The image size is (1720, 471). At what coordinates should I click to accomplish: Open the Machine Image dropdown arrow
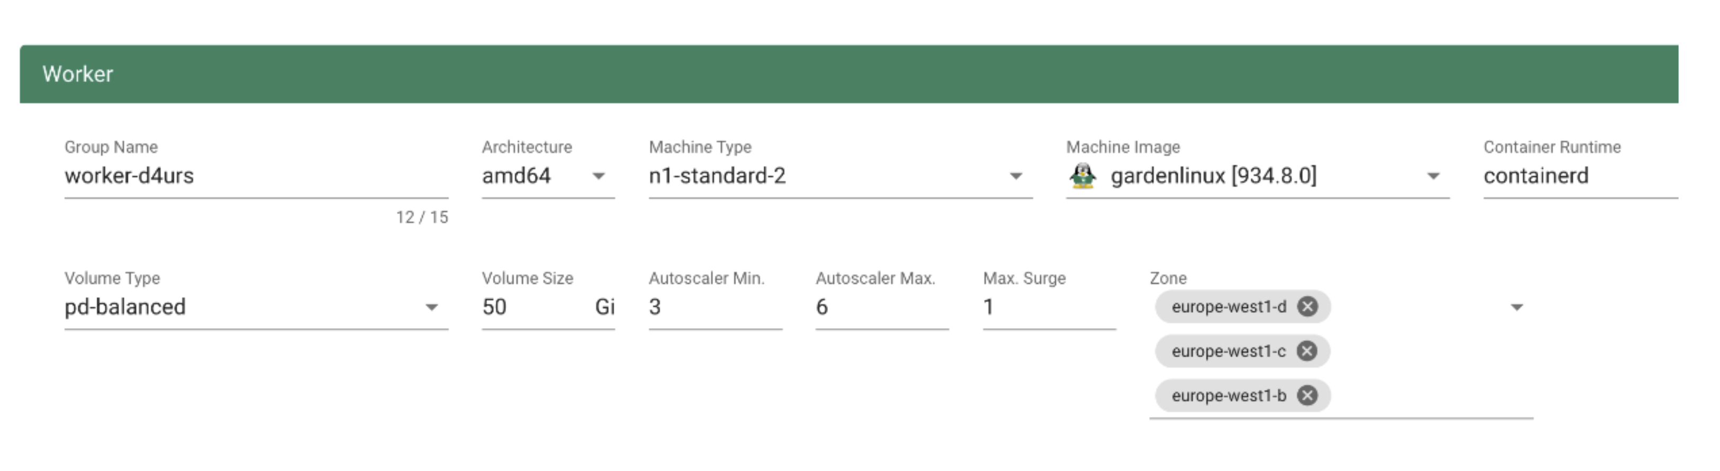click(x=1433, y=176)
